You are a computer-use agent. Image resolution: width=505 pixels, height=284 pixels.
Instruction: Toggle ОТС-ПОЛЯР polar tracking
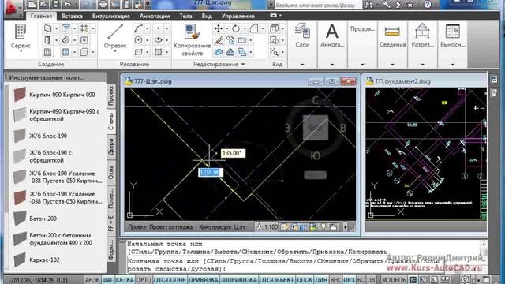coord(170,280)
